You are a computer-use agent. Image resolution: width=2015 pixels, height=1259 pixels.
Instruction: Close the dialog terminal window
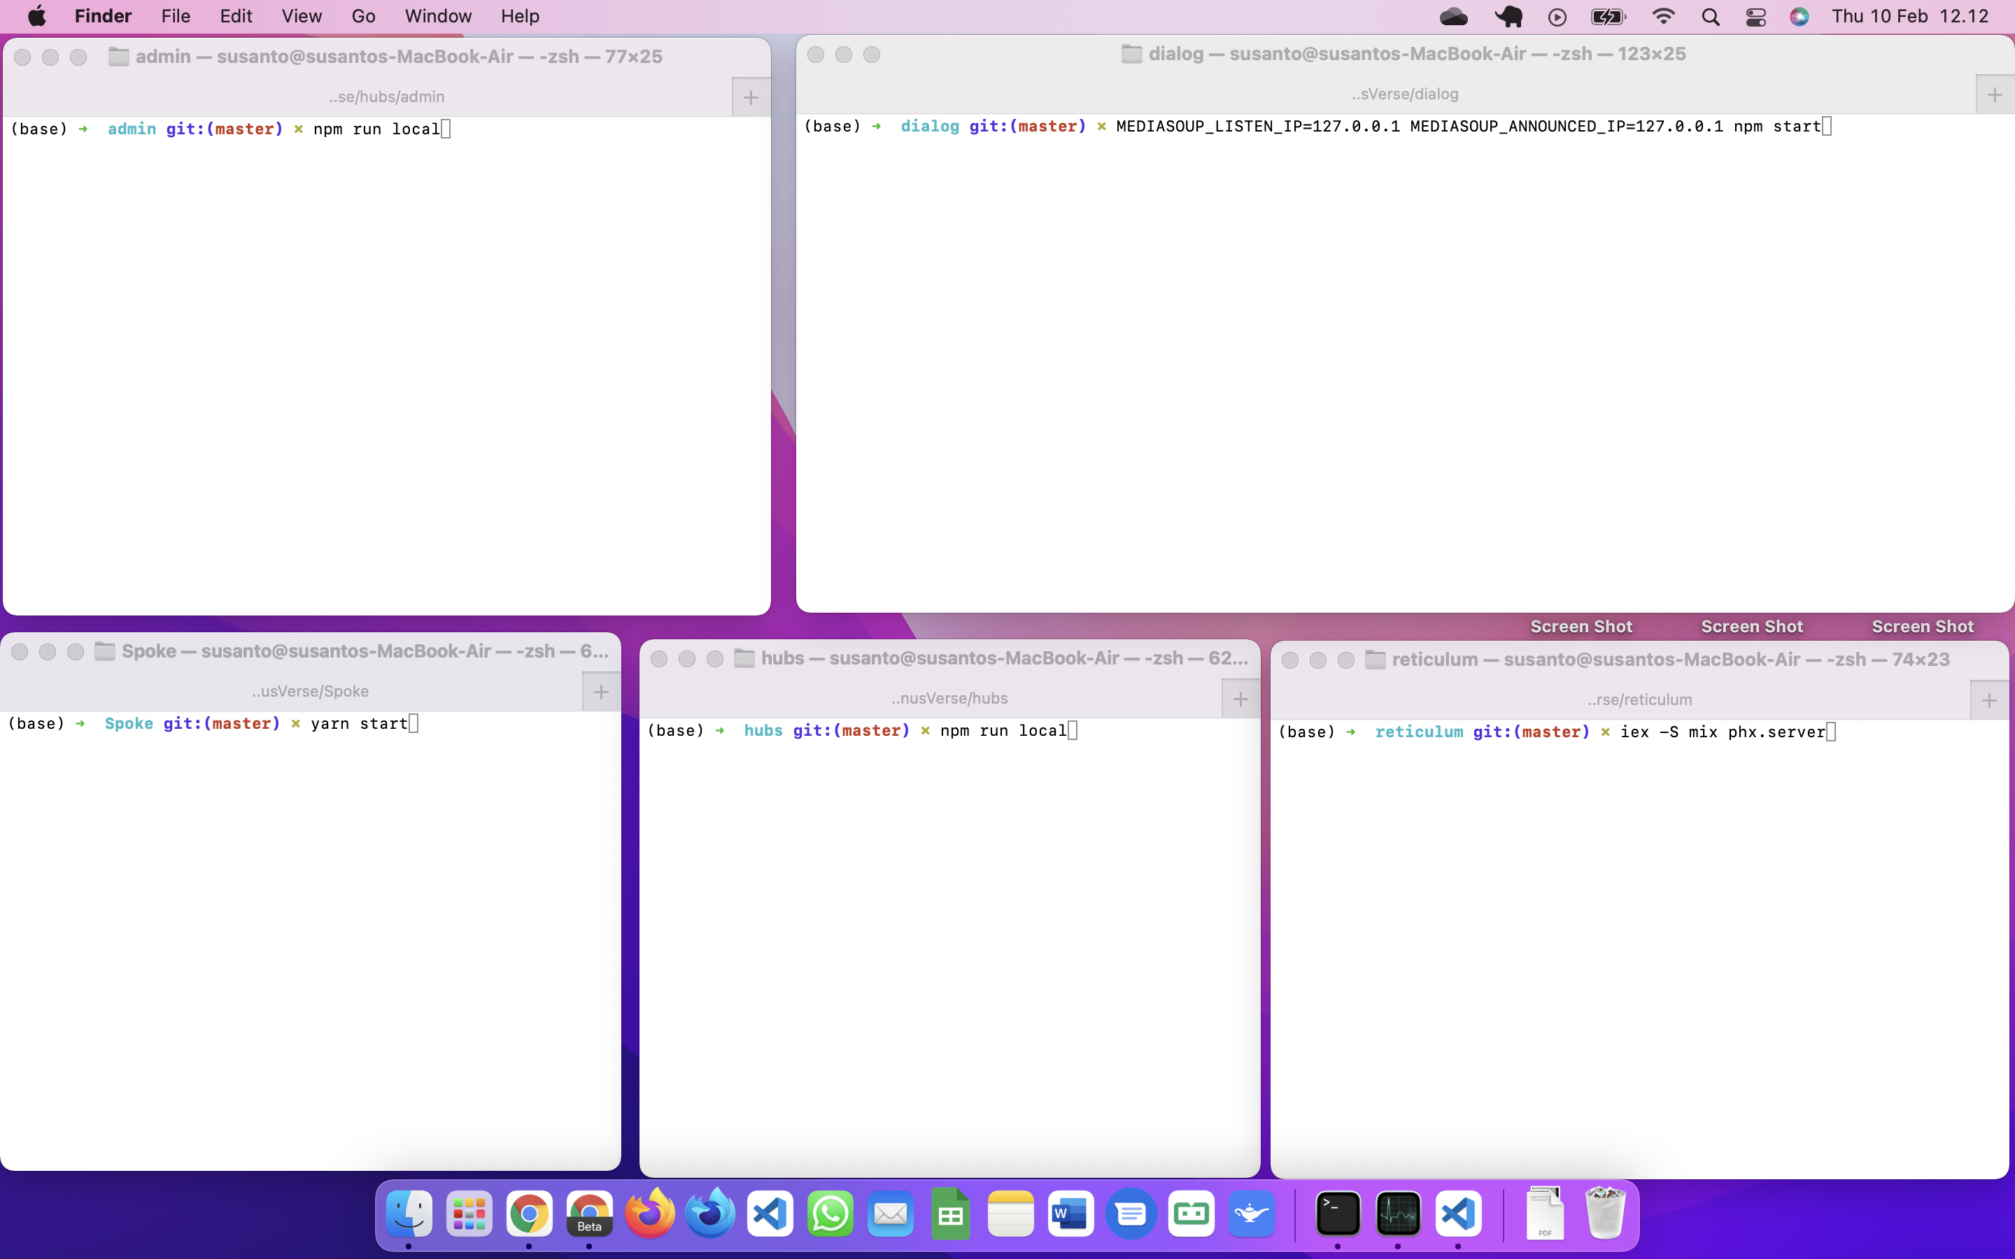click(x=816, y=54)
